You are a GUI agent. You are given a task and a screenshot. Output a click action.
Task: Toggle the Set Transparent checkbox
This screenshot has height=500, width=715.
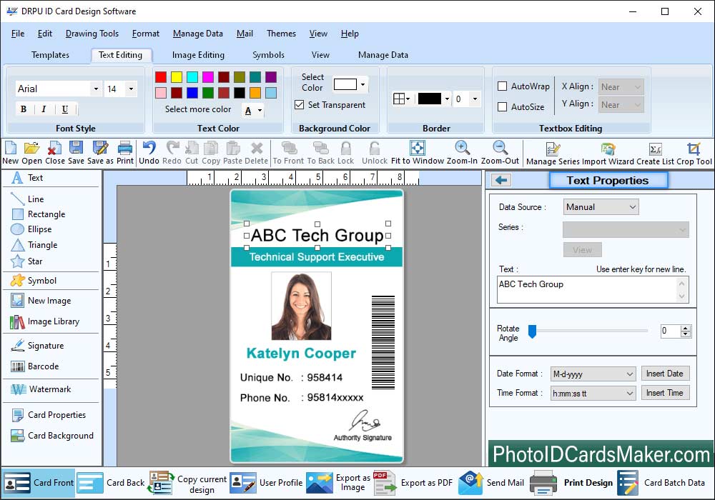[299, 105]
